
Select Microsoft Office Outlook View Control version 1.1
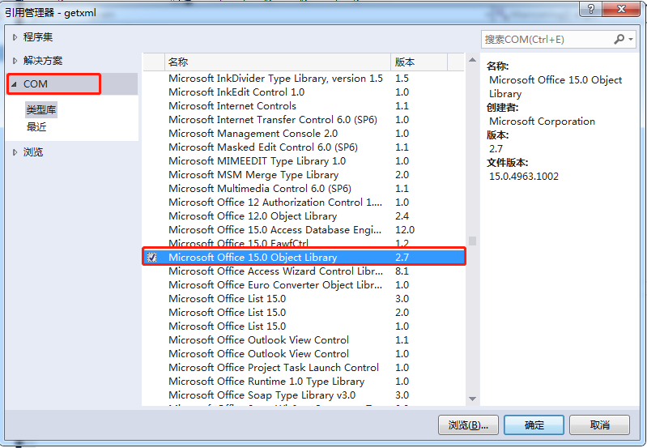[x=304, y=339]
